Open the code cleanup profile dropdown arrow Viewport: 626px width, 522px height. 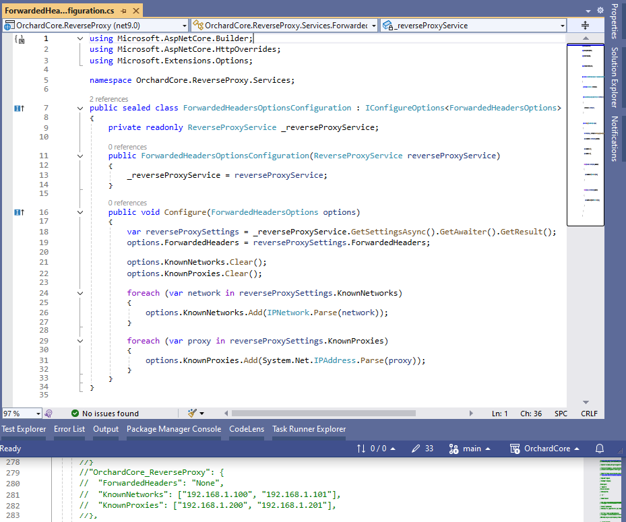tap(201, 414)
